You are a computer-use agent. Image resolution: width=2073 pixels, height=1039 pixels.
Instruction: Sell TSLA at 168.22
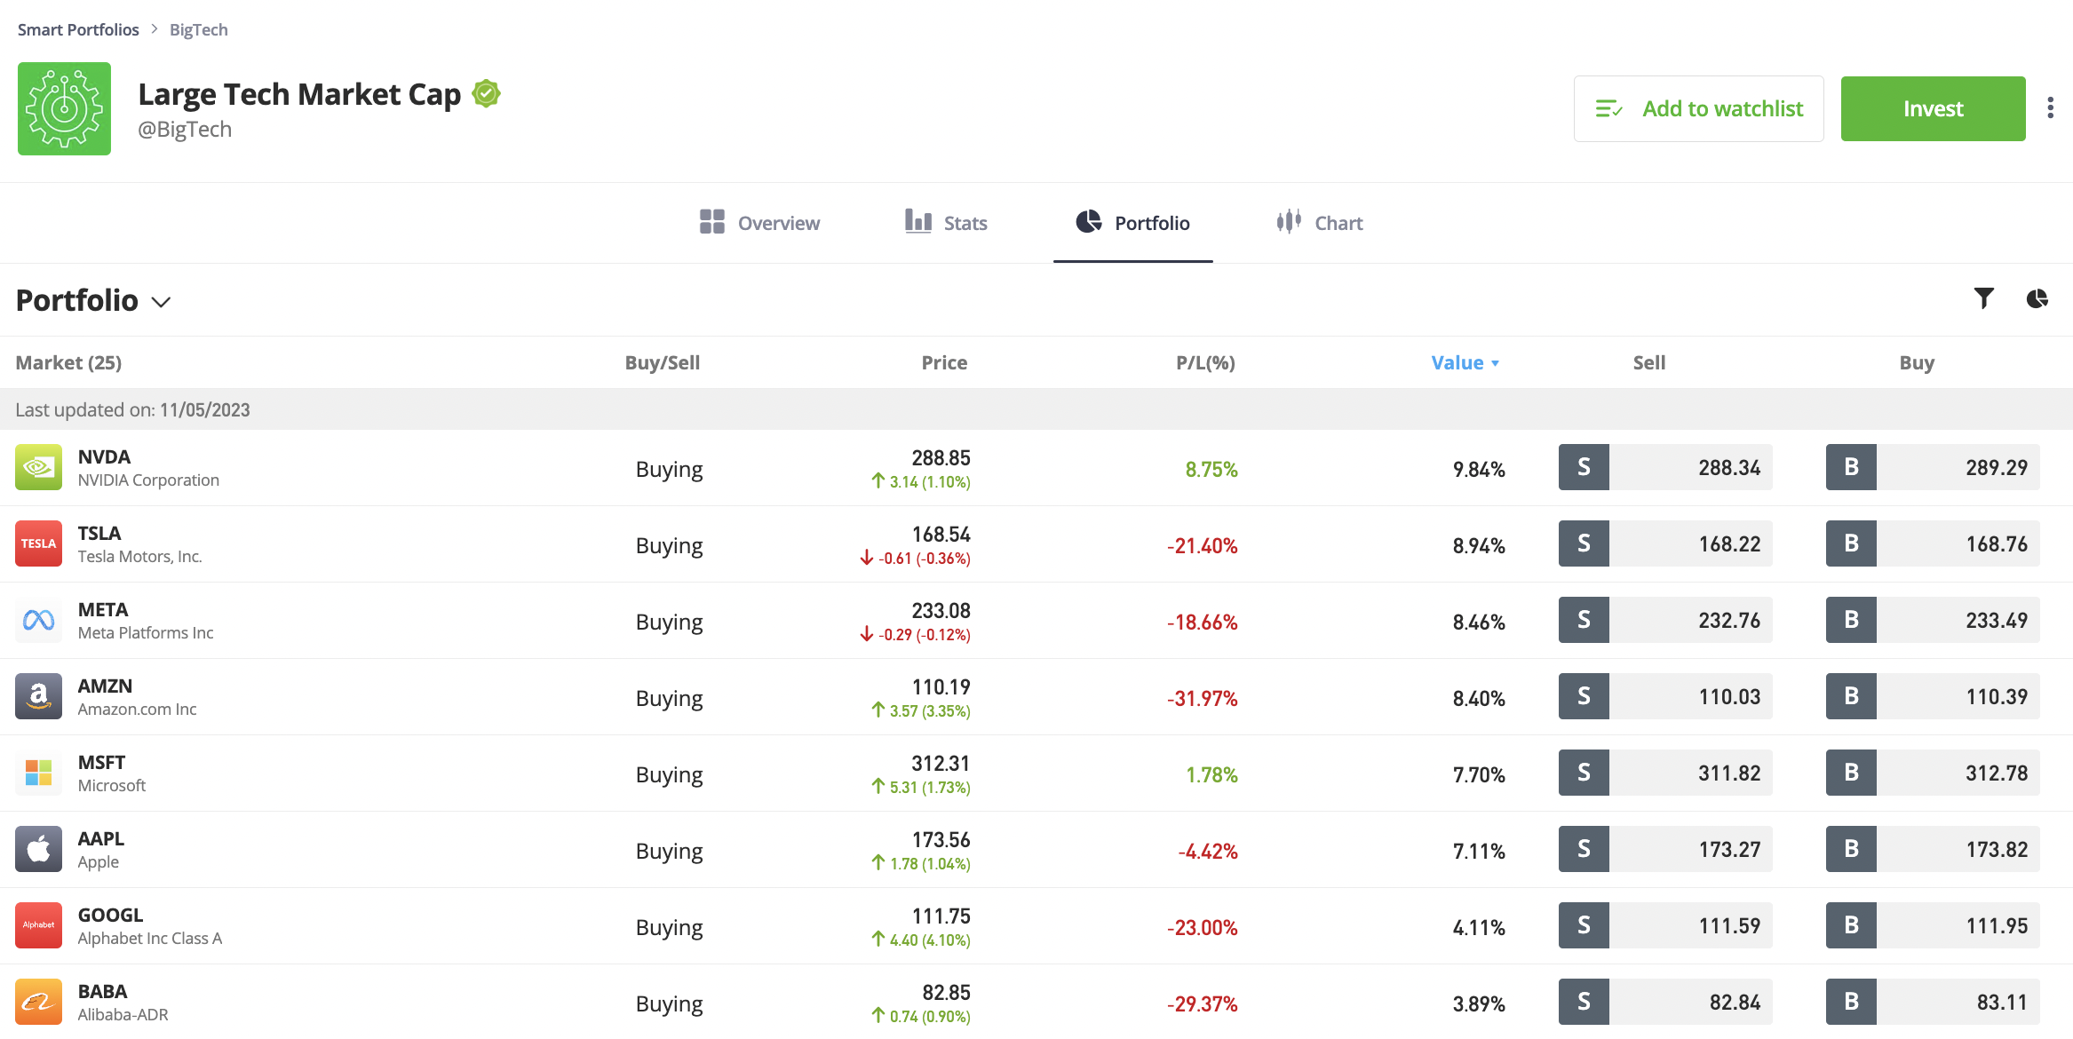(1665, 543)
